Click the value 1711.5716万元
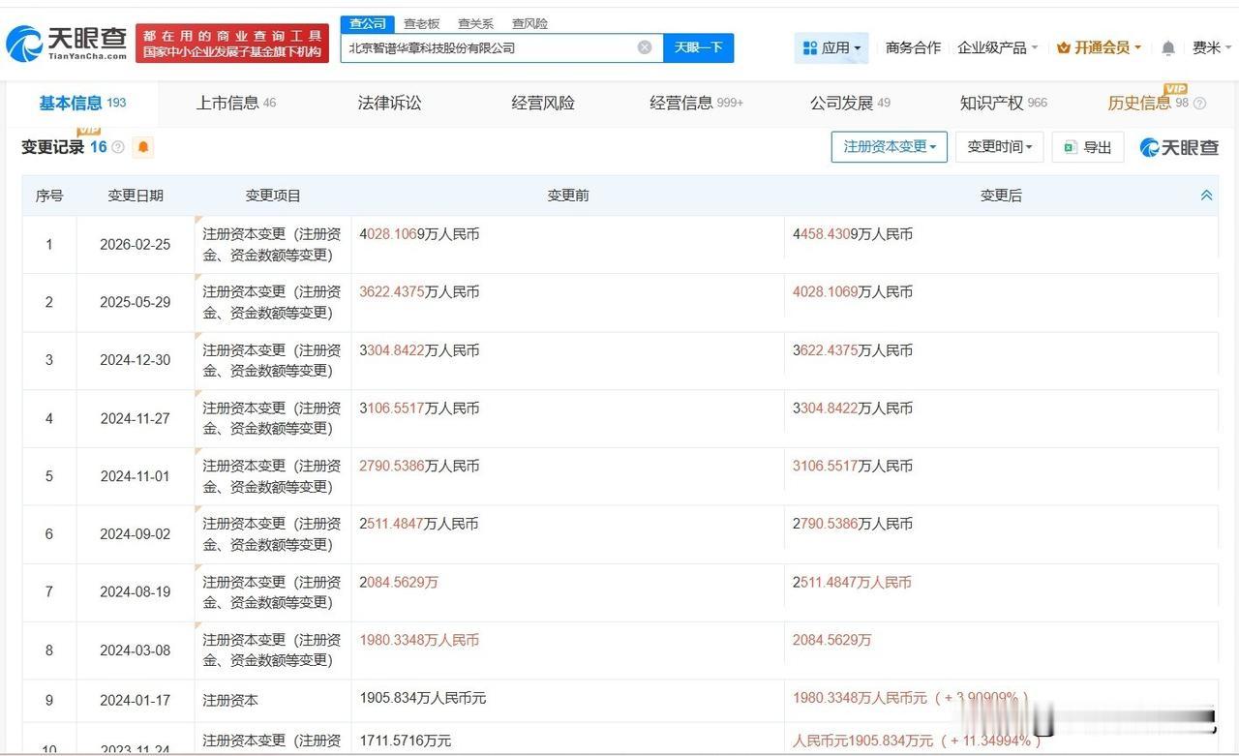 [x=406, y=741]
